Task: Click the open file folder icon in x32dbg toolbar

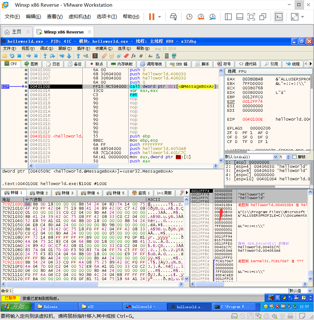Action: 5,56
